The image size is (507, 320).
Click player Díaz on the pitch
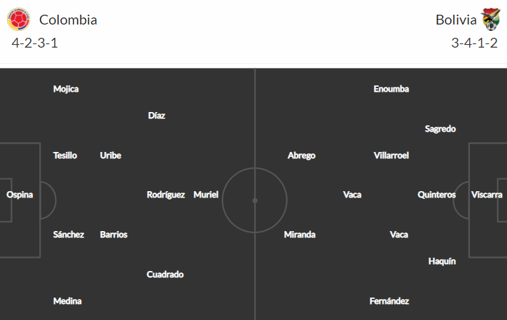pyautogui.click(x=156, y=116)
